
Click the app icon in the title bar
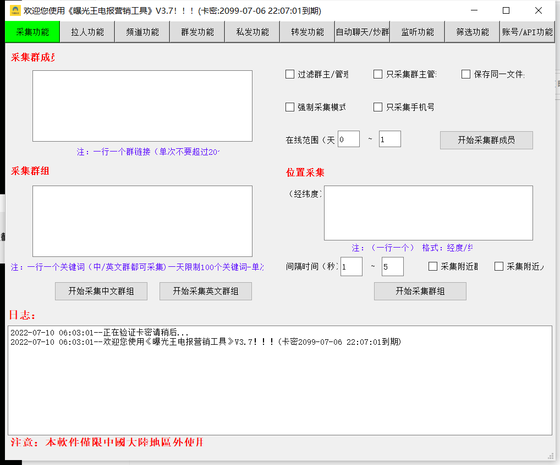click(x=15, y=10)
